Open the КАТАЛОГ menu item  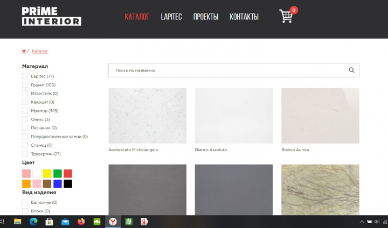coord(137,17)
